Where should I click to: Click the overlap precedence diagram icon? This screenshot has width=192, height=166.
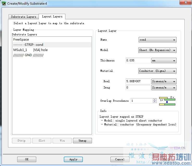(x=167, y=101)
